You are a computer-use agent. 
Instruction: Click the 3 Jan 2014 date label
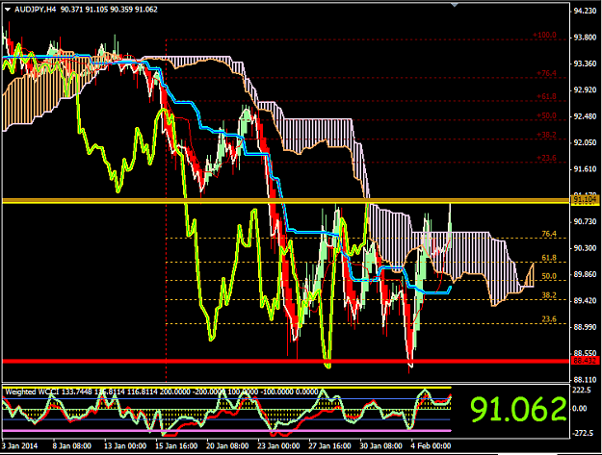click(20, 445)
